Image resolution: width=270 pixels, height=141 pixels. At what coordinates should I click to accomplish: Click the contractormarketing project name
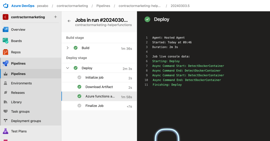(28, 17)
